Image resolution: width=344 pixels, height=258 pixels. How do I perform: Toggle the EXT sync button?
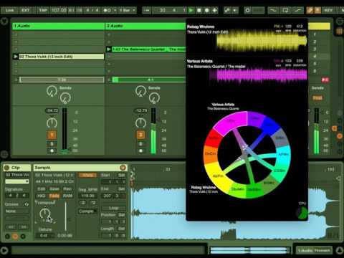pyautogui.click(x=25, y=10)
